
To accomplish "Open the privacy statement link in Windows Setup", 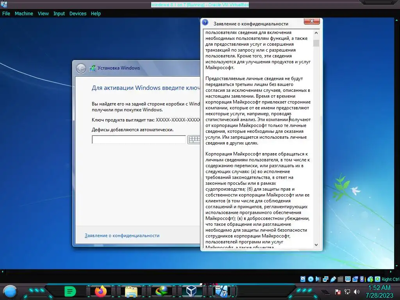I will tap(122, 236).
